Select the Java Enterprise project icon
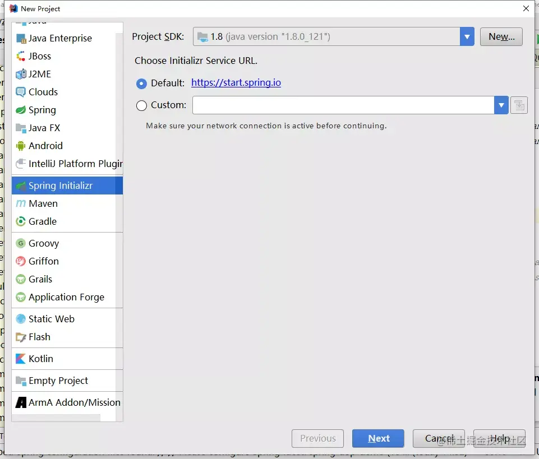The image size is (539, 459). pyautogui.click(x=21, y=39)
